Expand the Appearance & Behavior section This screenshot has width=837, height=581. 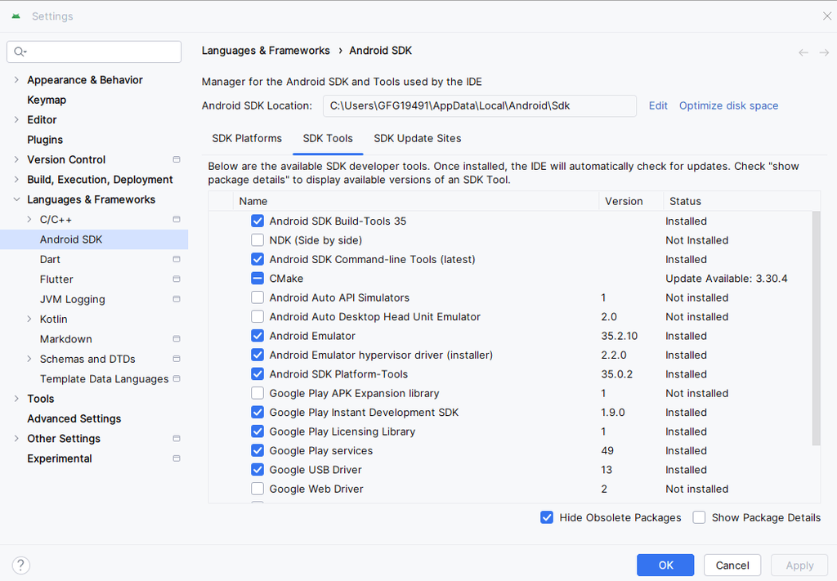tap(17, 80)
